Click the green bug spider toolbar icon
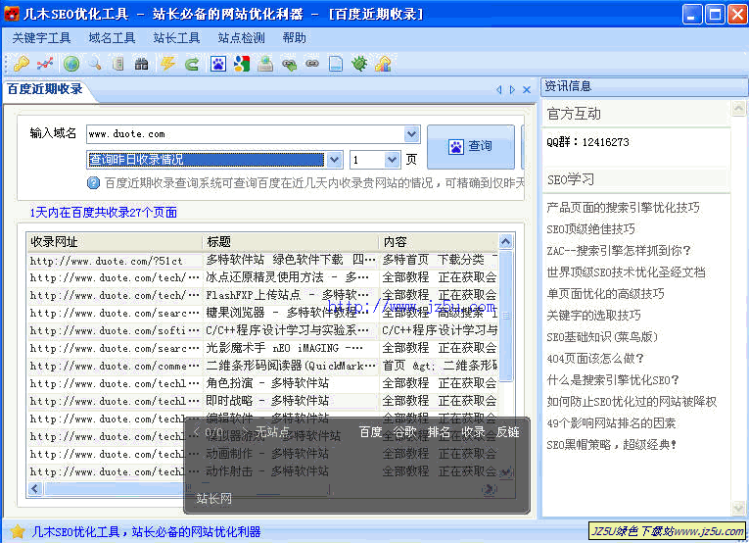The height and width of the screenshot is (543, 749). click(359, 64)
